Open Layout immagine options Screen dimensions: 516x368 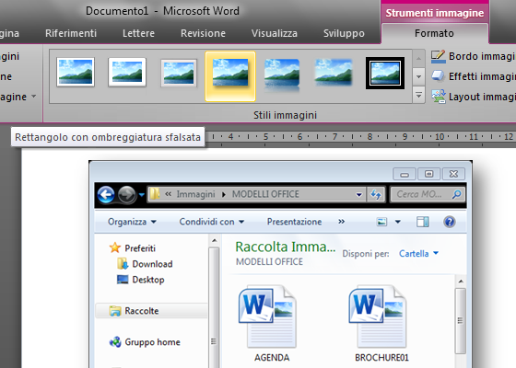coord(474,97)
